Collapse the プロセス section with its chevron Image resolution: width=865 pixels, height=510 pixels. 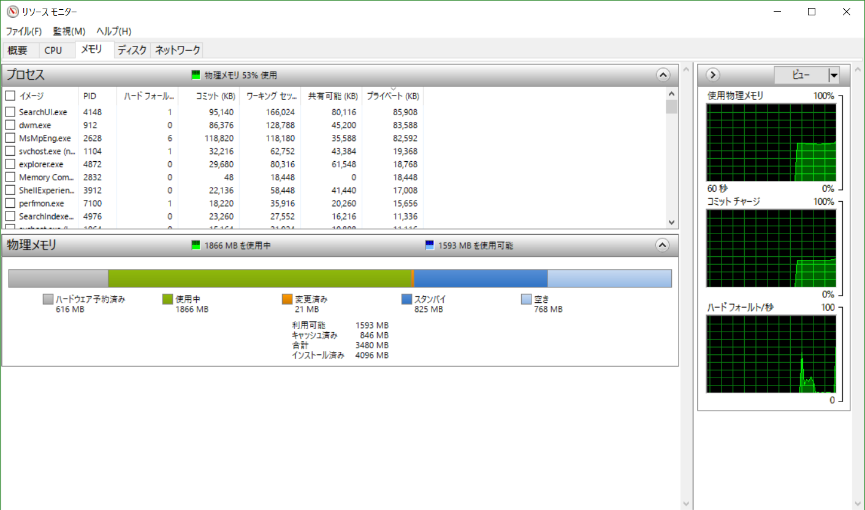pyautogui.click(x=663, y=75)
